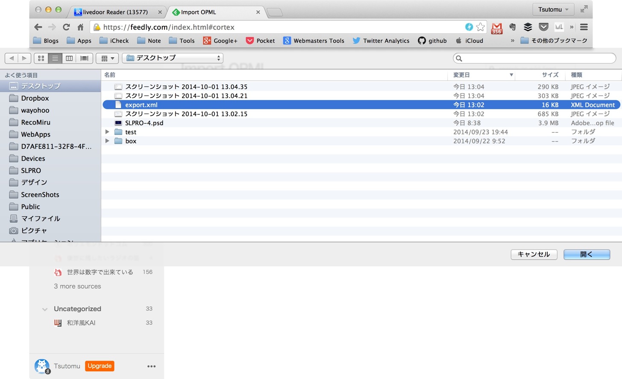622x379 pixels.
Task: Switch file dialog to Cover Flow view
Action: coord(85,58)
